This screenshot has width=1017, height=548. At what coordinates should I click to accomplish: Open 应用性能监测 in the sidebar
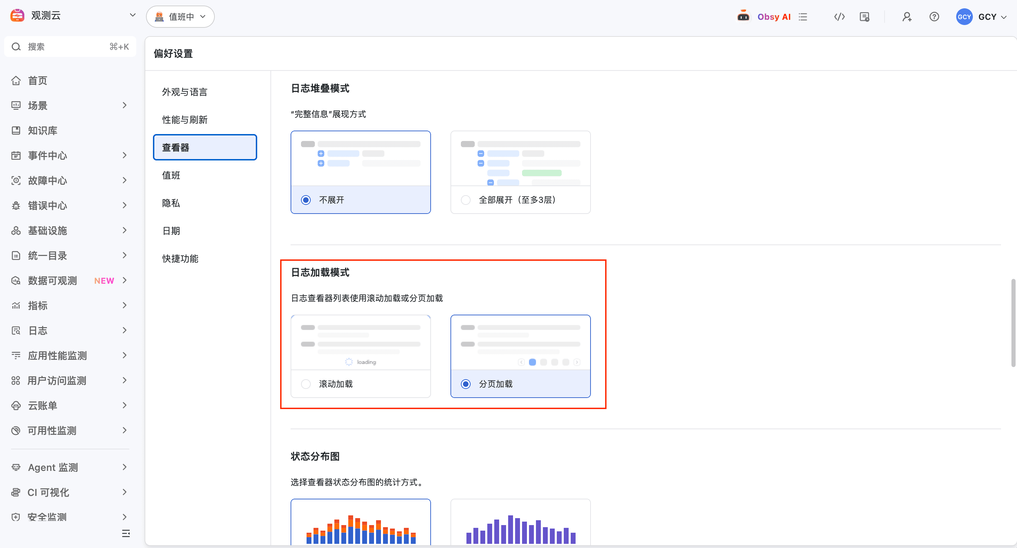70,356
